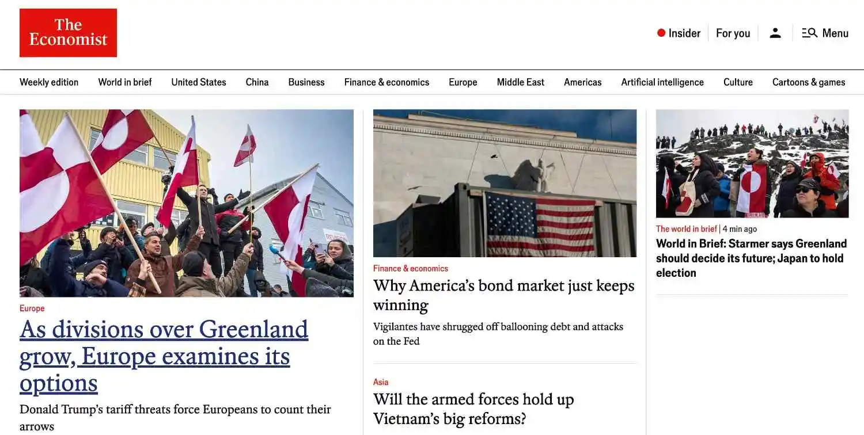This screenshot has height=435, width=864.
Task: Open the Menu search icon
Action: tap(809, 33)
